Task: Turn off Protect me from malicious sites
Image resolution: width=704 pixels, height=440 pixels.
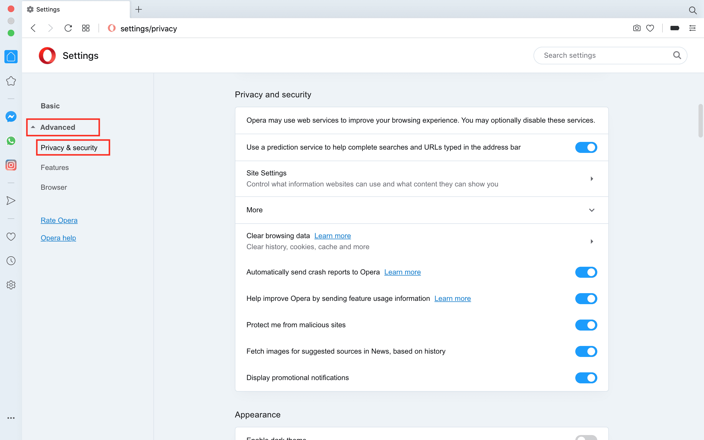Action: click(x=586, y=325)
